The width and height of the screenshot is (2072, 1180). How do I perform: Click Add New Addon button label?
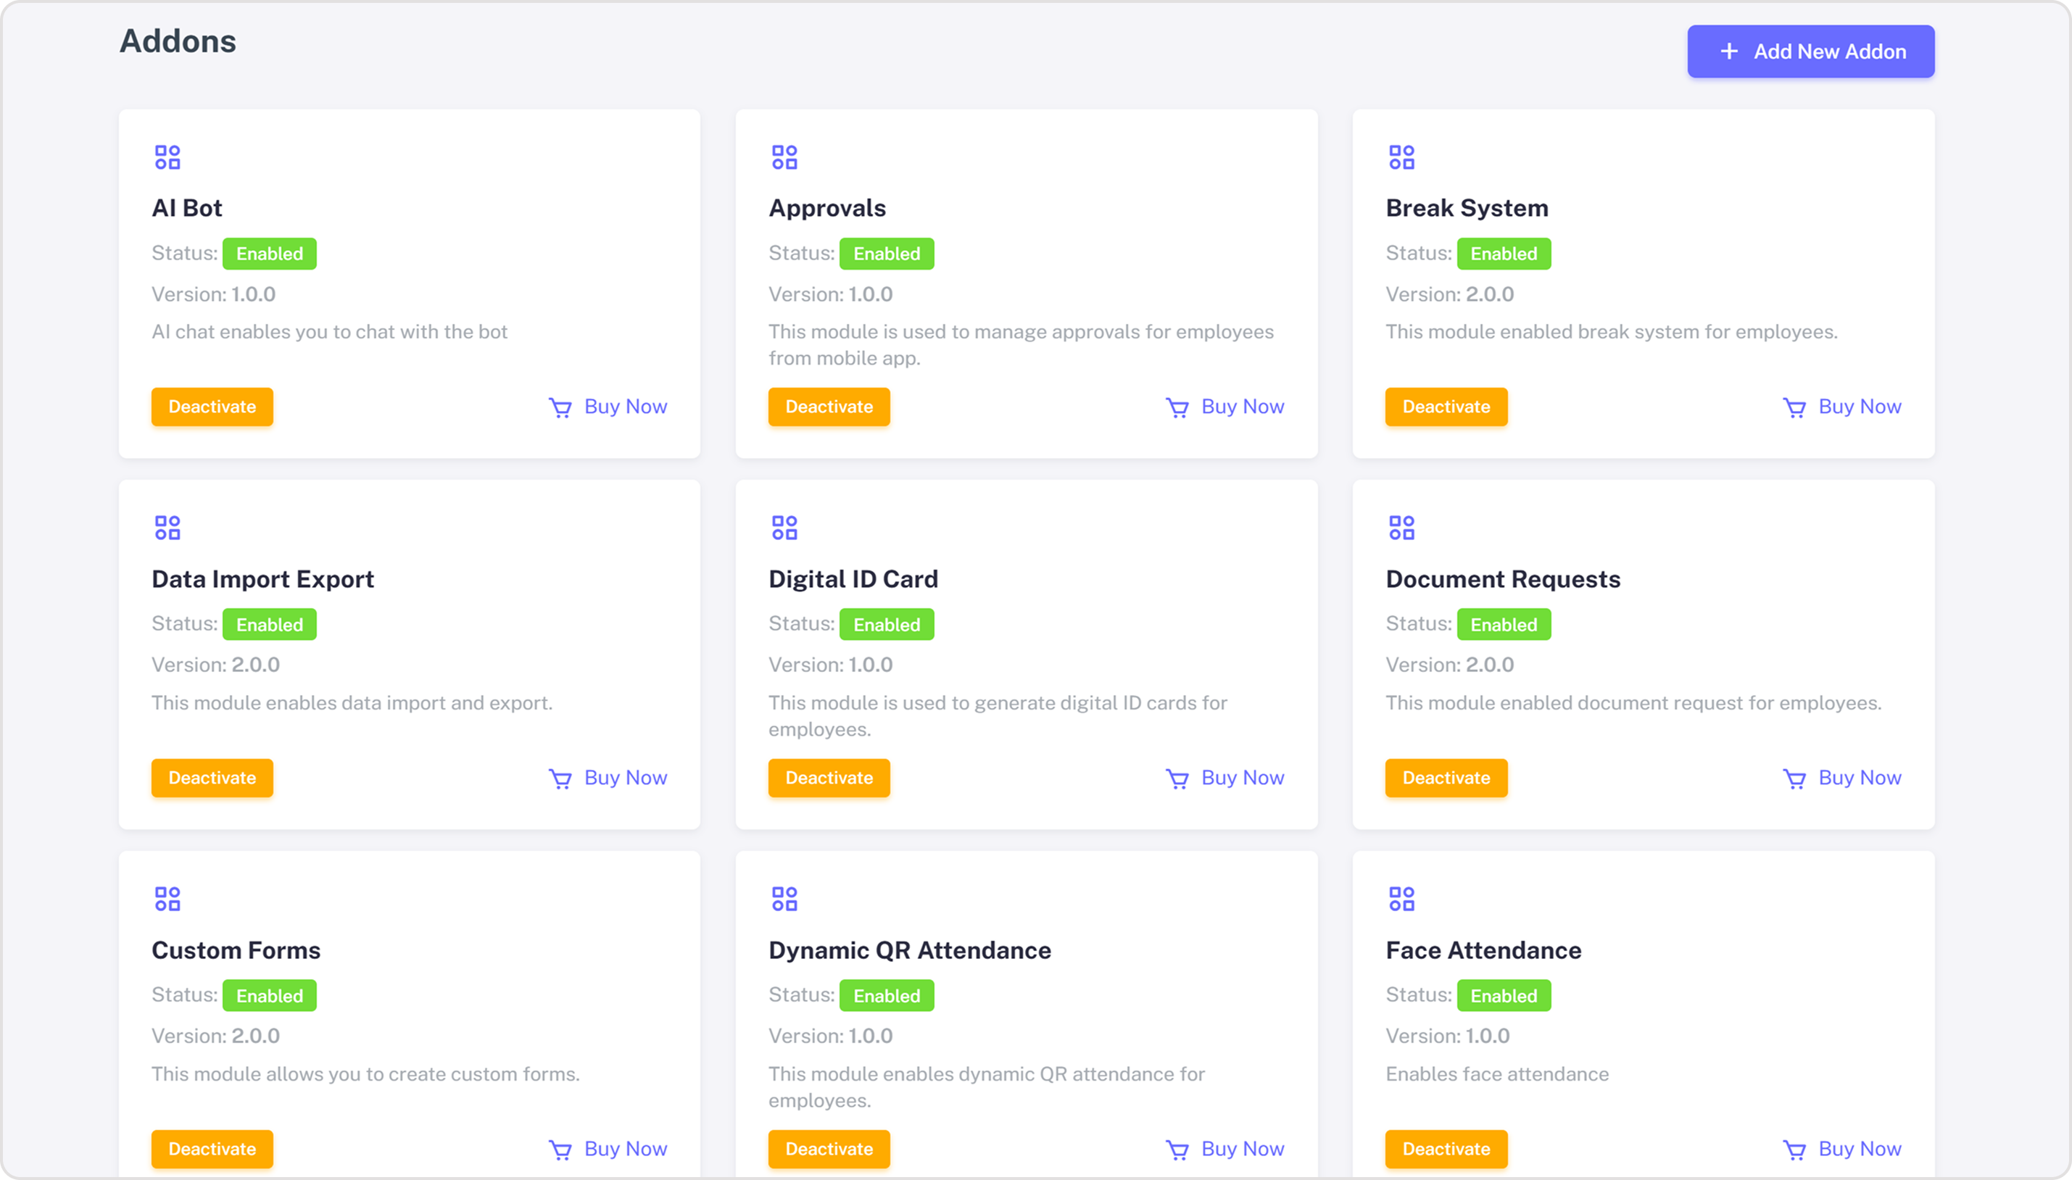pyautogui.click(x=1830, y=52)
